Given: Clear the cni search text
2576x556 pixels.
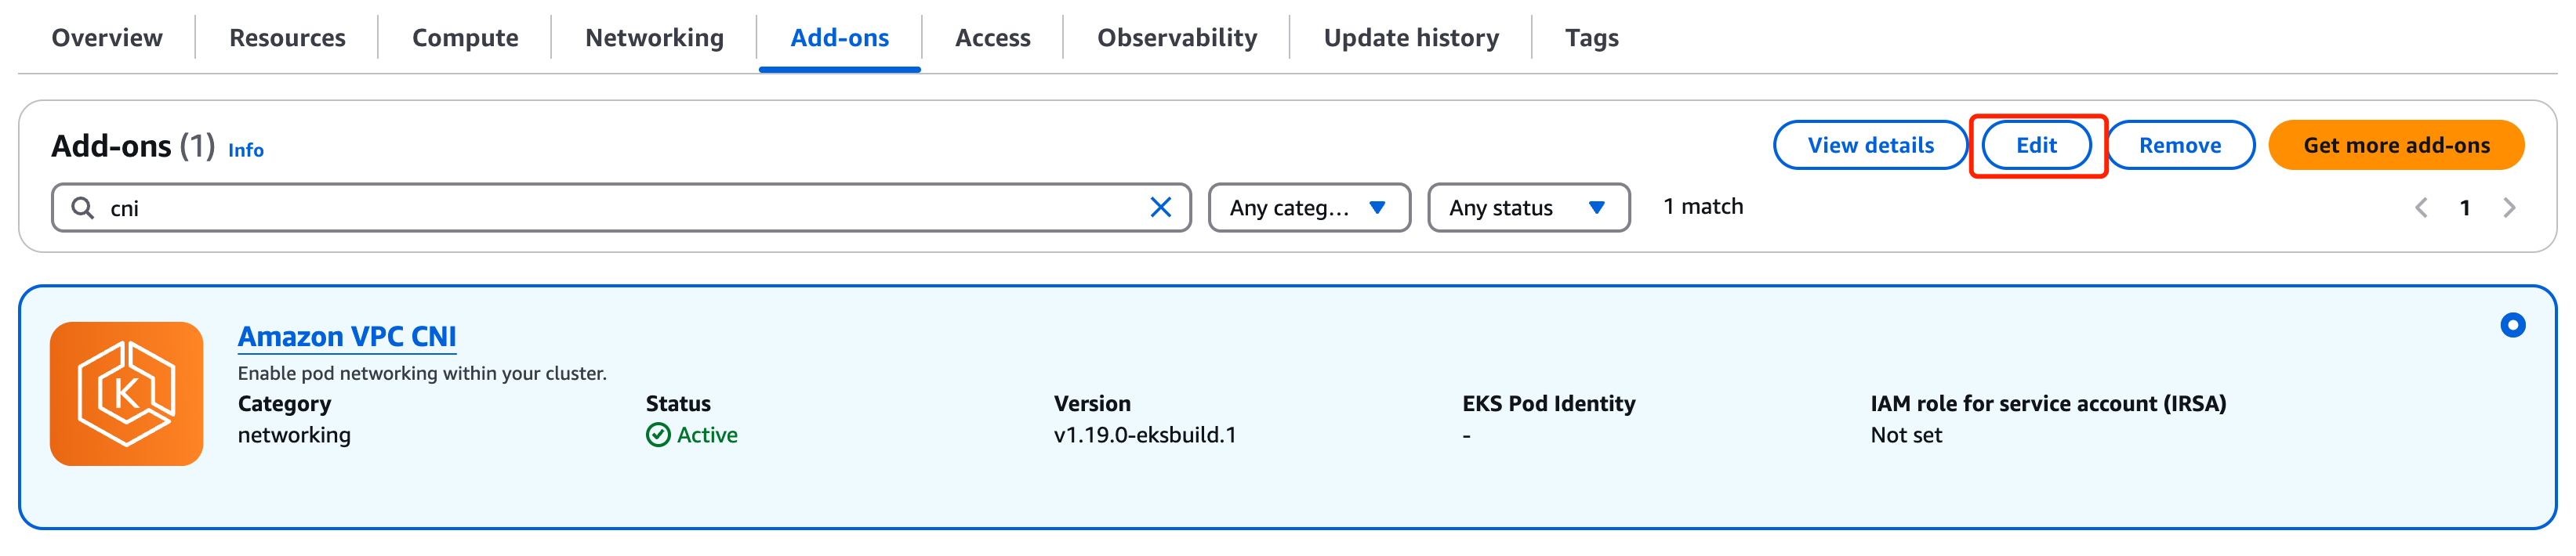Looking at the screenshot, I should coord(1160,208).
